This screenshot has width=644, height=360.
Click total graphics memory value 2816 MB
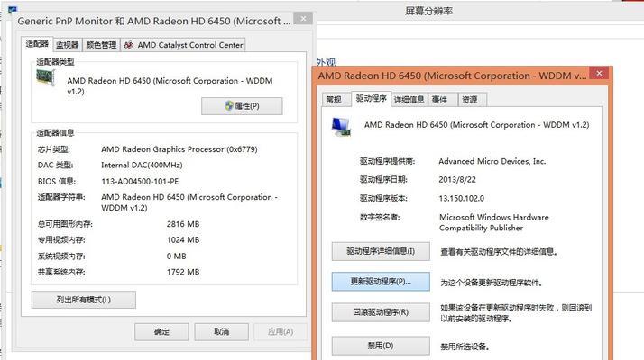(x=183, y=224)
